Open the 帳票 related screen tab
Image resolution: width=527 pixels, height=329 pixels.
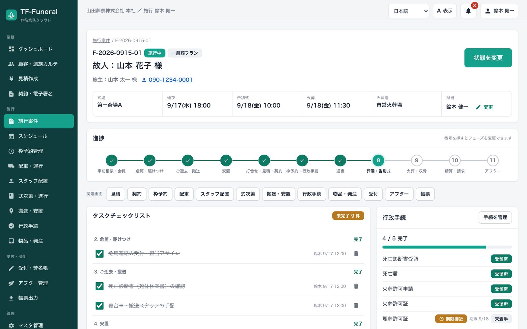[x=425, y=194]
